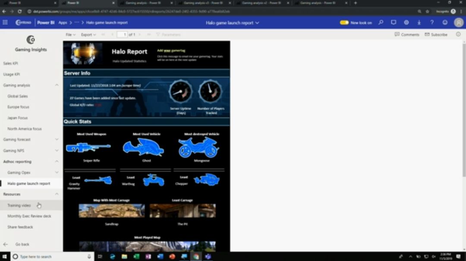Expand the Gaming forecast section chevron

pos(57,140)
